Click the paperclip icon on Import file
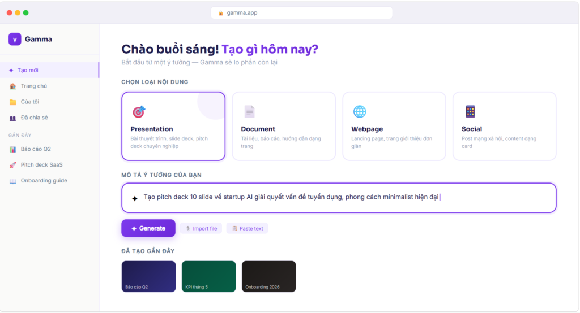The image size is (580, 313). point(188,228)
